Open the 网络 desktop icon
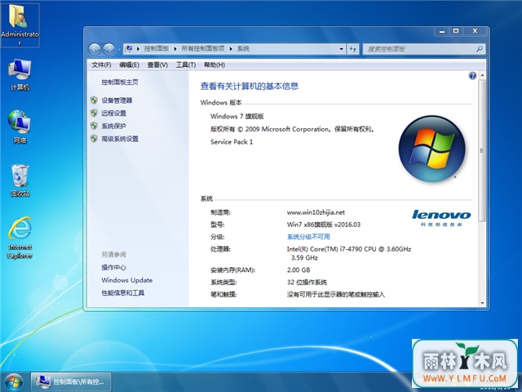Screen dimensions: 522x392 pos(20,127)
